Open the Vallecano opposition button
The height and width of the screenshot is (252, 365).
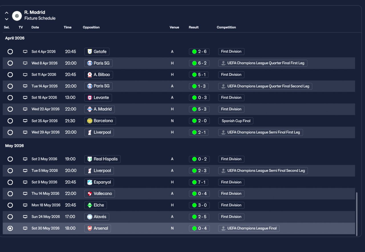tap(100, 194)
